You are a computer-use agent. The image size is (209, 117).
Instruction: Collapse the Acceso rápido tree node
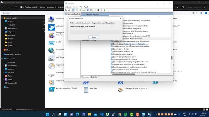coord(2,18)
